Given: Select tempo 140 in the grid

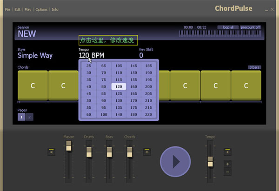Looking at the screenshot, I should pyautogui.click(x=119, y=114).
